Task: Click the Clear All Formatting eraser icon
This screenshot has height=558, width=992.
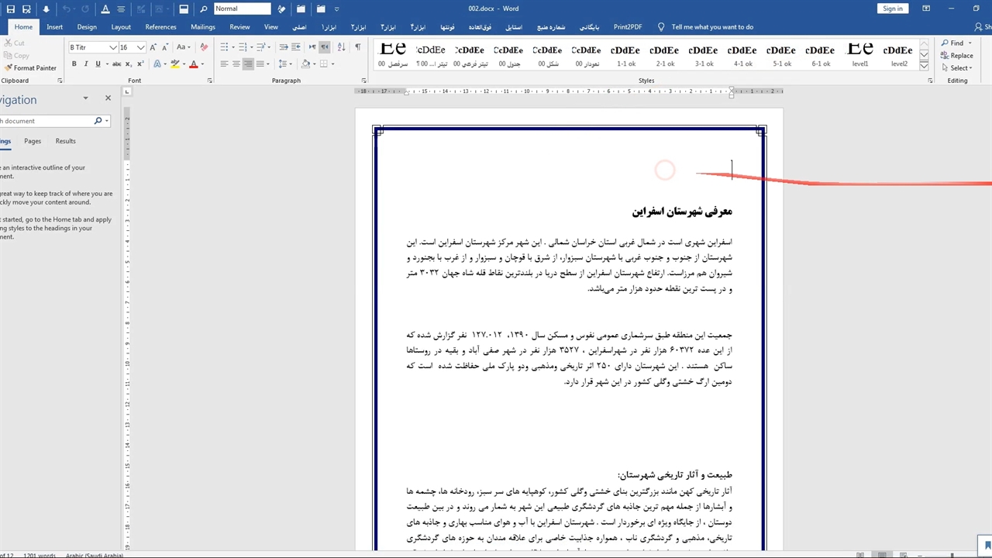Action: pos(204,47)
